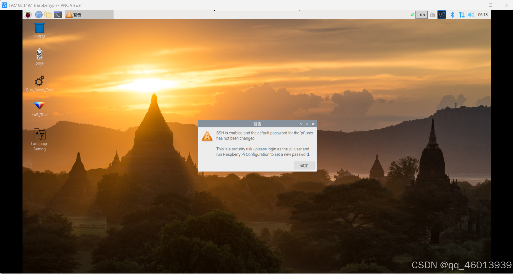Open the Language Setting utility
Screen dimensions: 513x274
click(39, 134)
